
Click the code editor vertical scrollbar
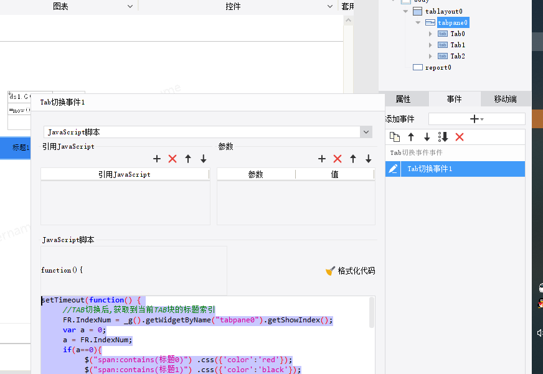pos(372,312)
